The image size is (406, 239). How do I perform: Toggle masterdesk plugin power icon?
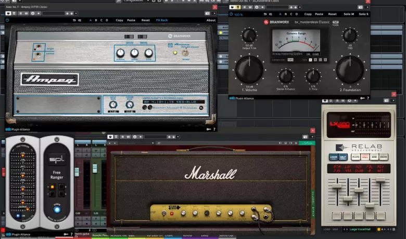click(x=231, y=14)
